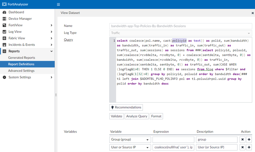Select Generated Reports submenu item

click(x=21, y=58)
